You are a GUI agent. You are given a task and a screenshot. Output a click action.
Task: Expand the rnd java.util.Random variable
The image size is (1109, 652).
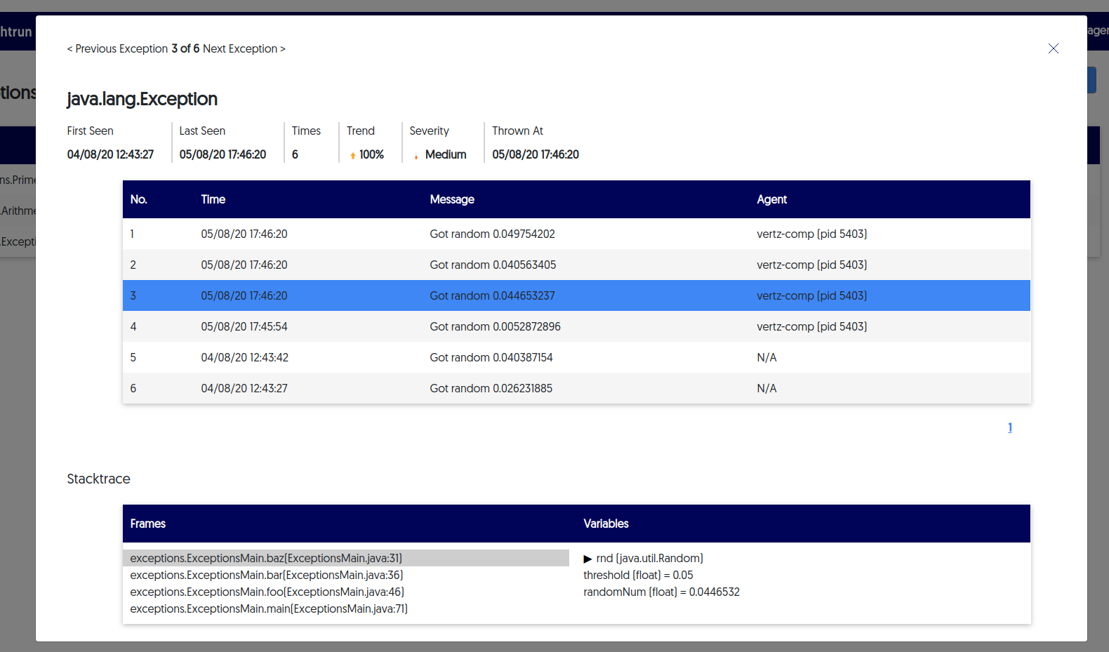tap(587, 559)
